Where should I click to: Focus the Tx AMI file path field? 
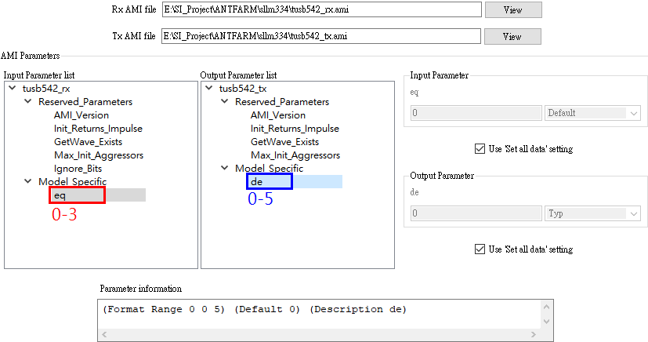(x=321, y=36)
